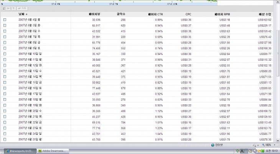This screenshot has height=154, width=280.
Task: Click the Korean IME 'A' language indicator
Action: (x=243, y=151)
